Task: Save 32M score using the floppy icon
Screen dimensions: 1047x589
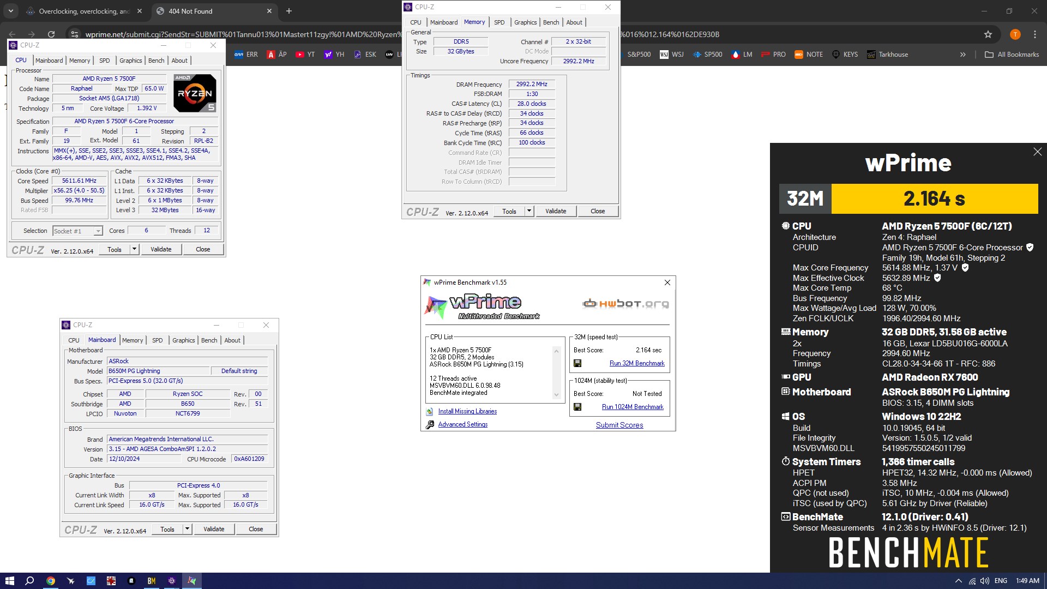Action: click(577, 363)
